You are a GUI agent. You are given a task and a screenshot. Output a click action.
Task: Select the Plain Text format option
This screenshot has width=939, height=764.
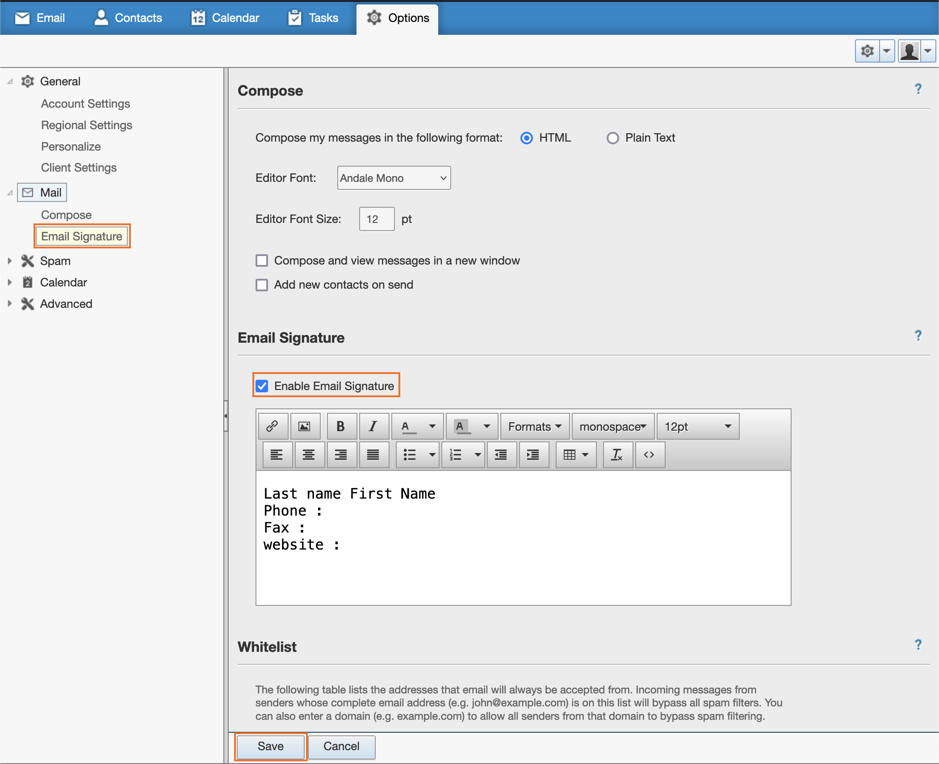[x=612, y=138]
